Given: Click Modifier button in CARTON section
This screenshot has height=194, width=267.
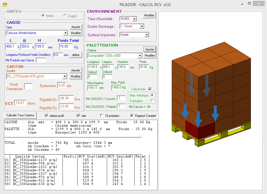Looking at the screenshot, I should (76, 76).
